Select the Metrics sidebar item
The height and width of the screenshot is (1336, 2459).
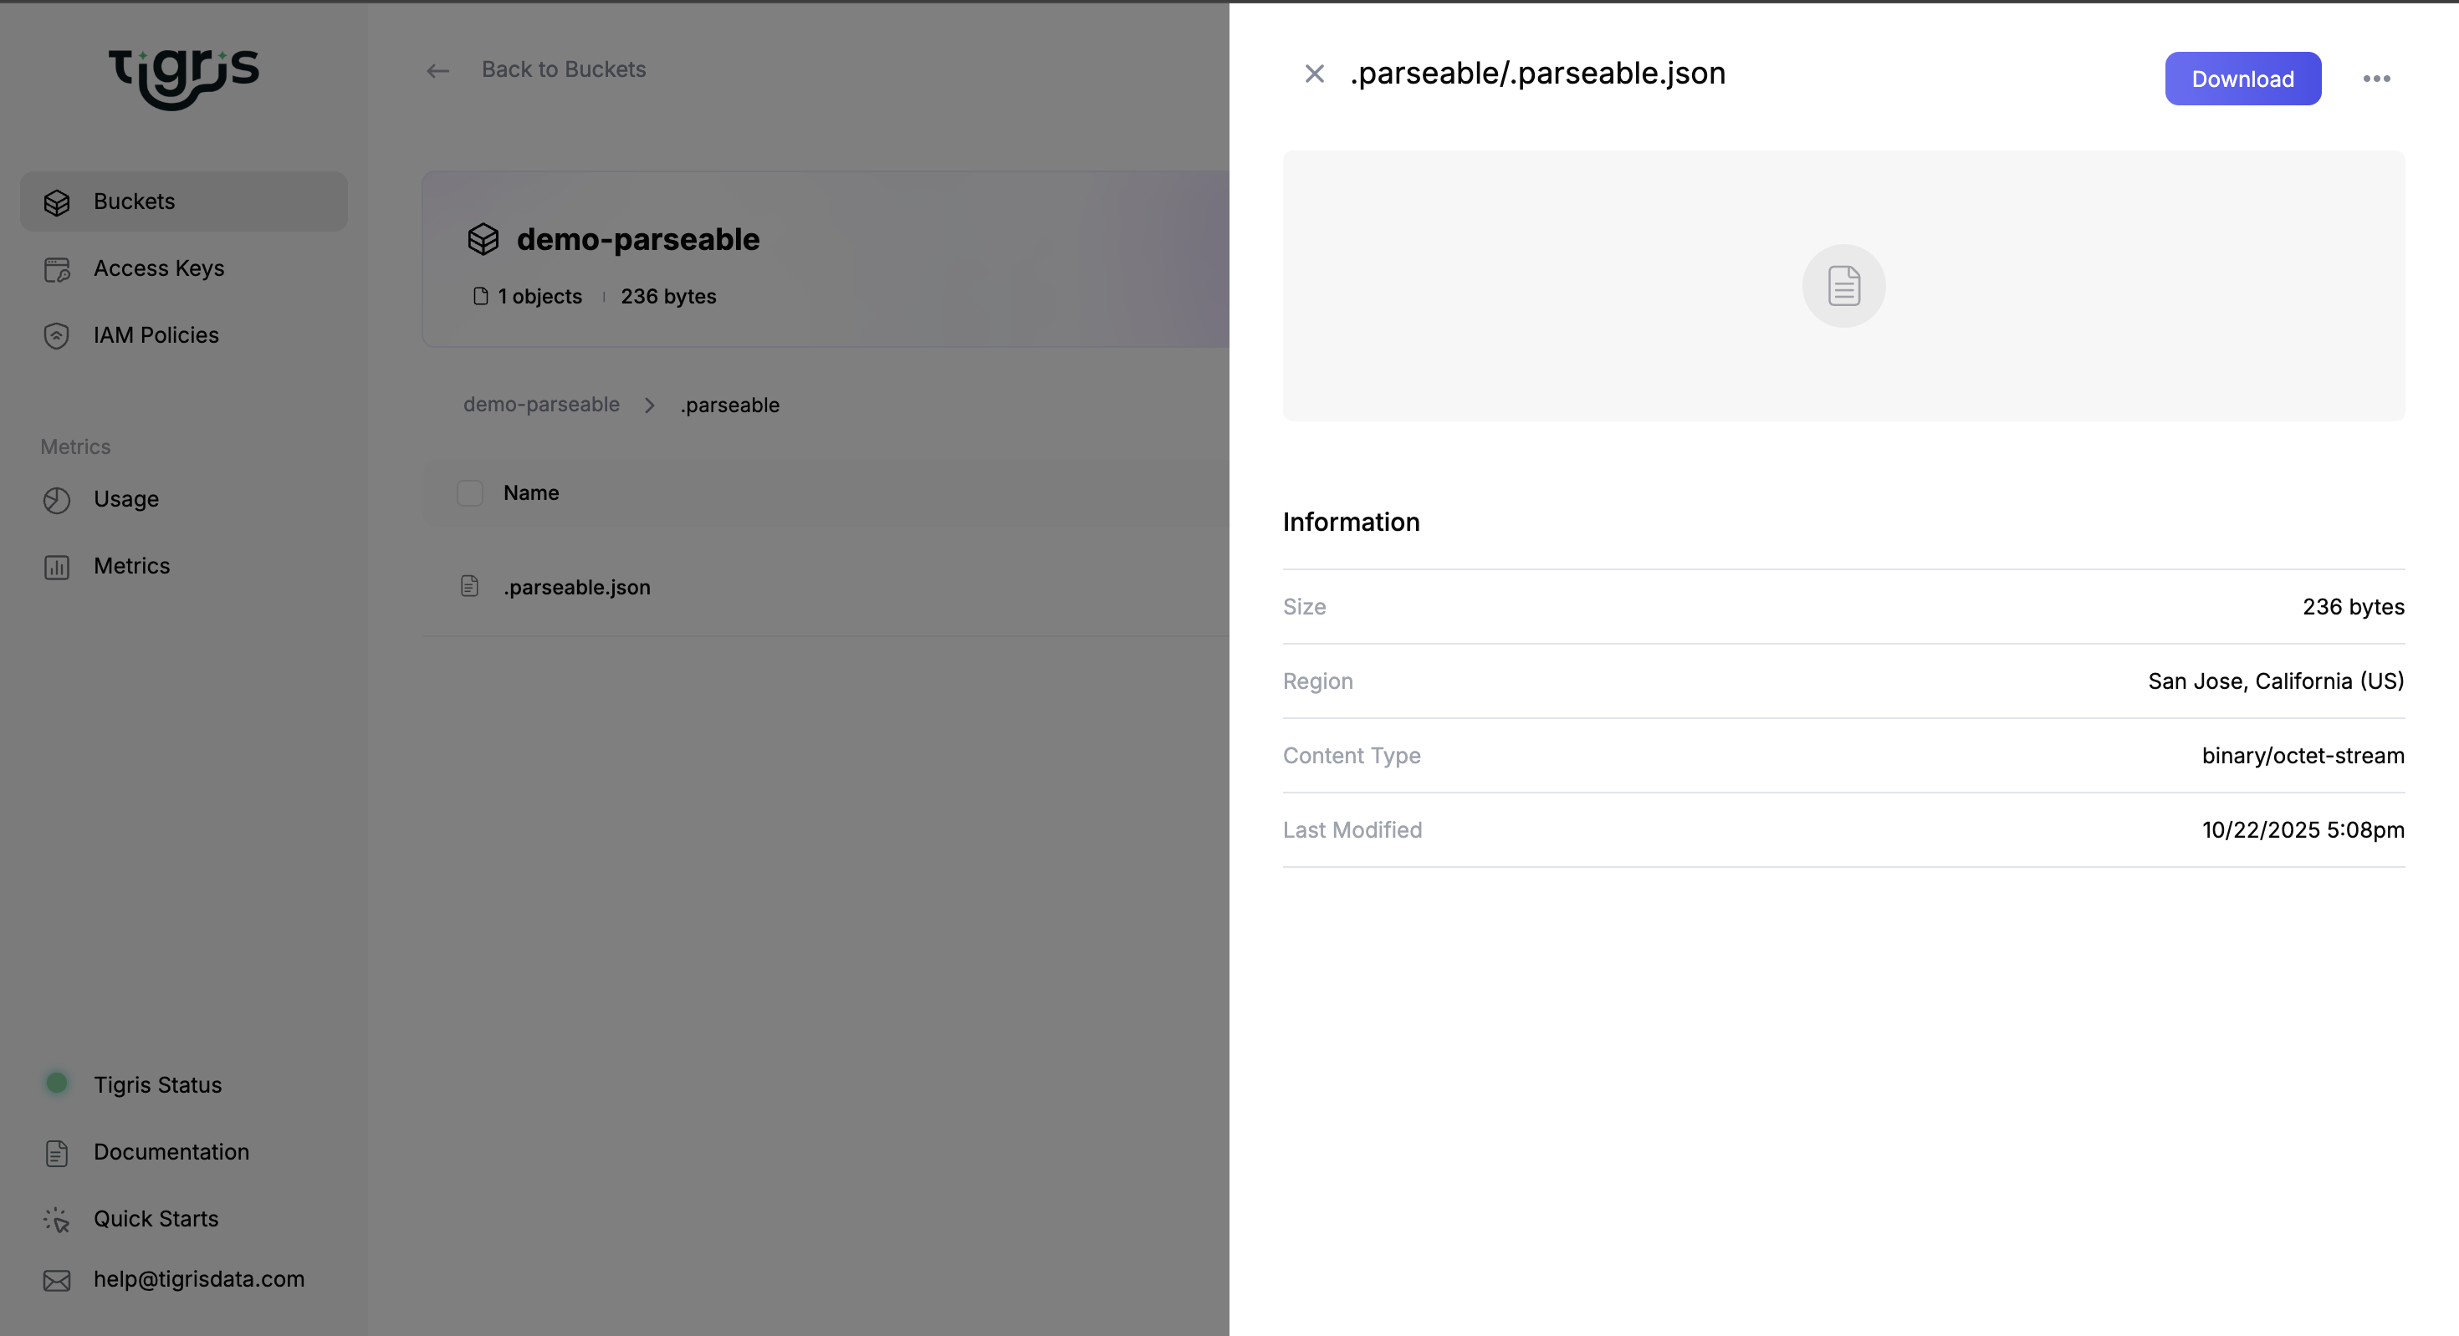point(132,566)
